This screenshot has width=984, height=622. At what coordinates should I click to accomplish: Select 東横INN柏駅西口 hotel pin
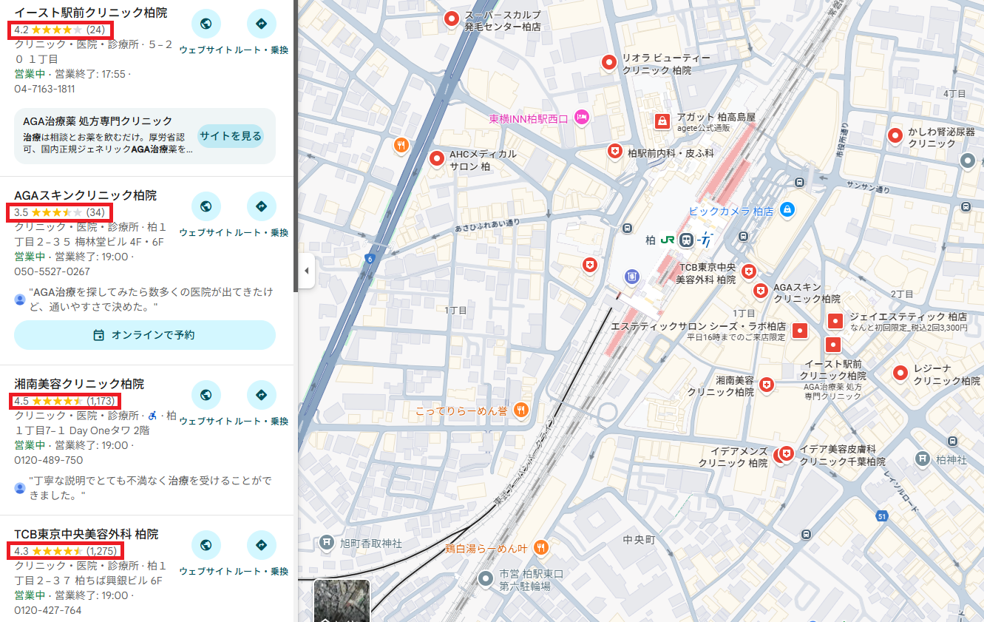[x=582, y=116]
